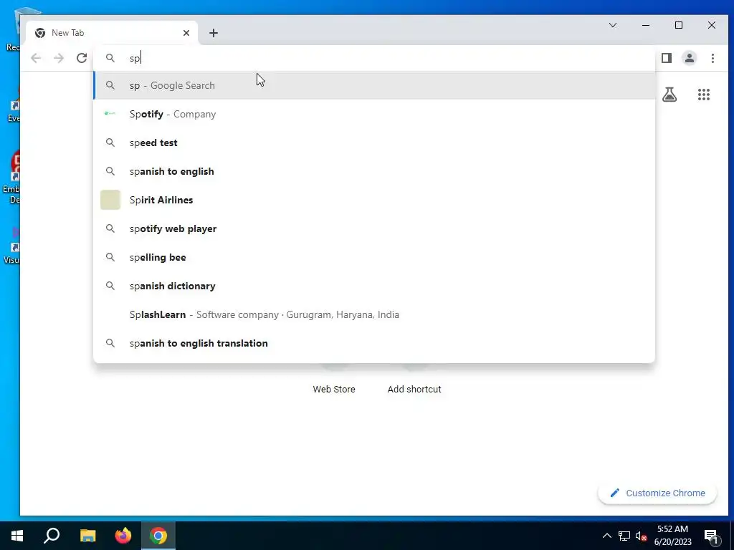
Task: Open the Google apps grid
Action: click(x=704, y=95)
